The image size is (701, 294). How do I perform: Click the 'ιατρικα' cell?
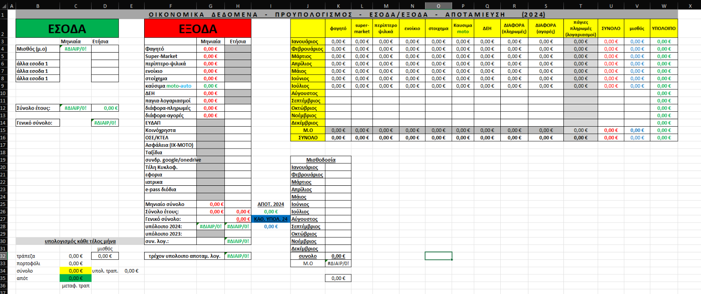[x=170, y=182]
